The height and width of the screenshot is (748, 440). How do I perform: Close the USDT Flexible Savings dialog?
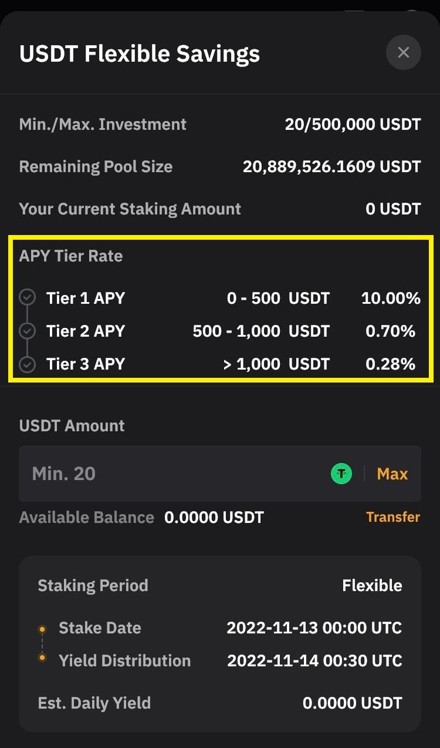tap(403, 53)
